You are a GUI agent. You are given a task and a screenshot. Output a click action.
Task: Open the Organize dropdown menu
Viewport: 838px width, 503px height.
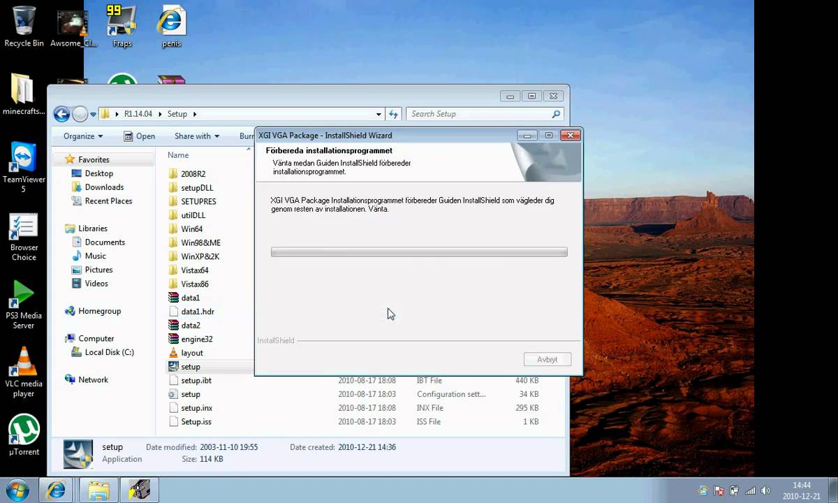point(83,136)
